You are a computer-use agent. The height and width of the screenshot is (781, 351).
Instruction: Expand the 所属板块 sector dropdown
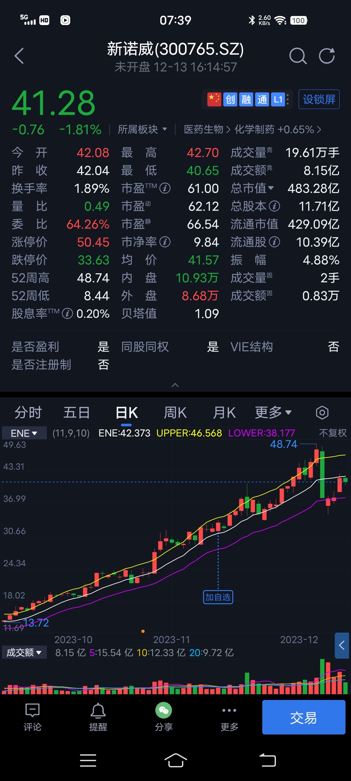pos(142,130)
